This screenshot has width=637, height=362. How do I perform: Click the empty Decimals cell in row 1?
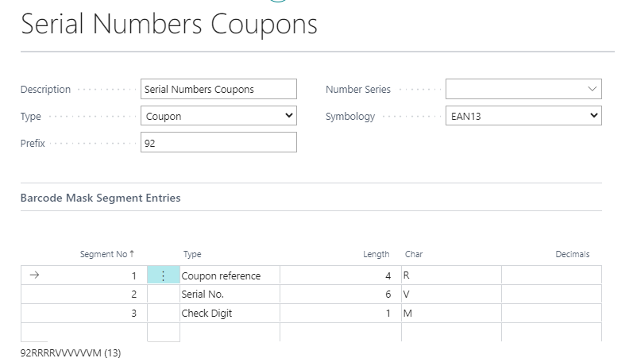pos(551,275)
